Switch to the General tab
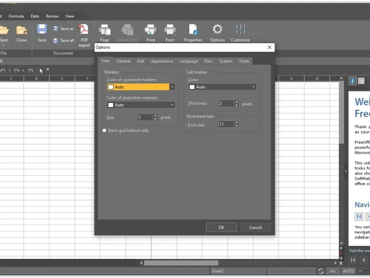370x278 pixels. tap(123, 61)
